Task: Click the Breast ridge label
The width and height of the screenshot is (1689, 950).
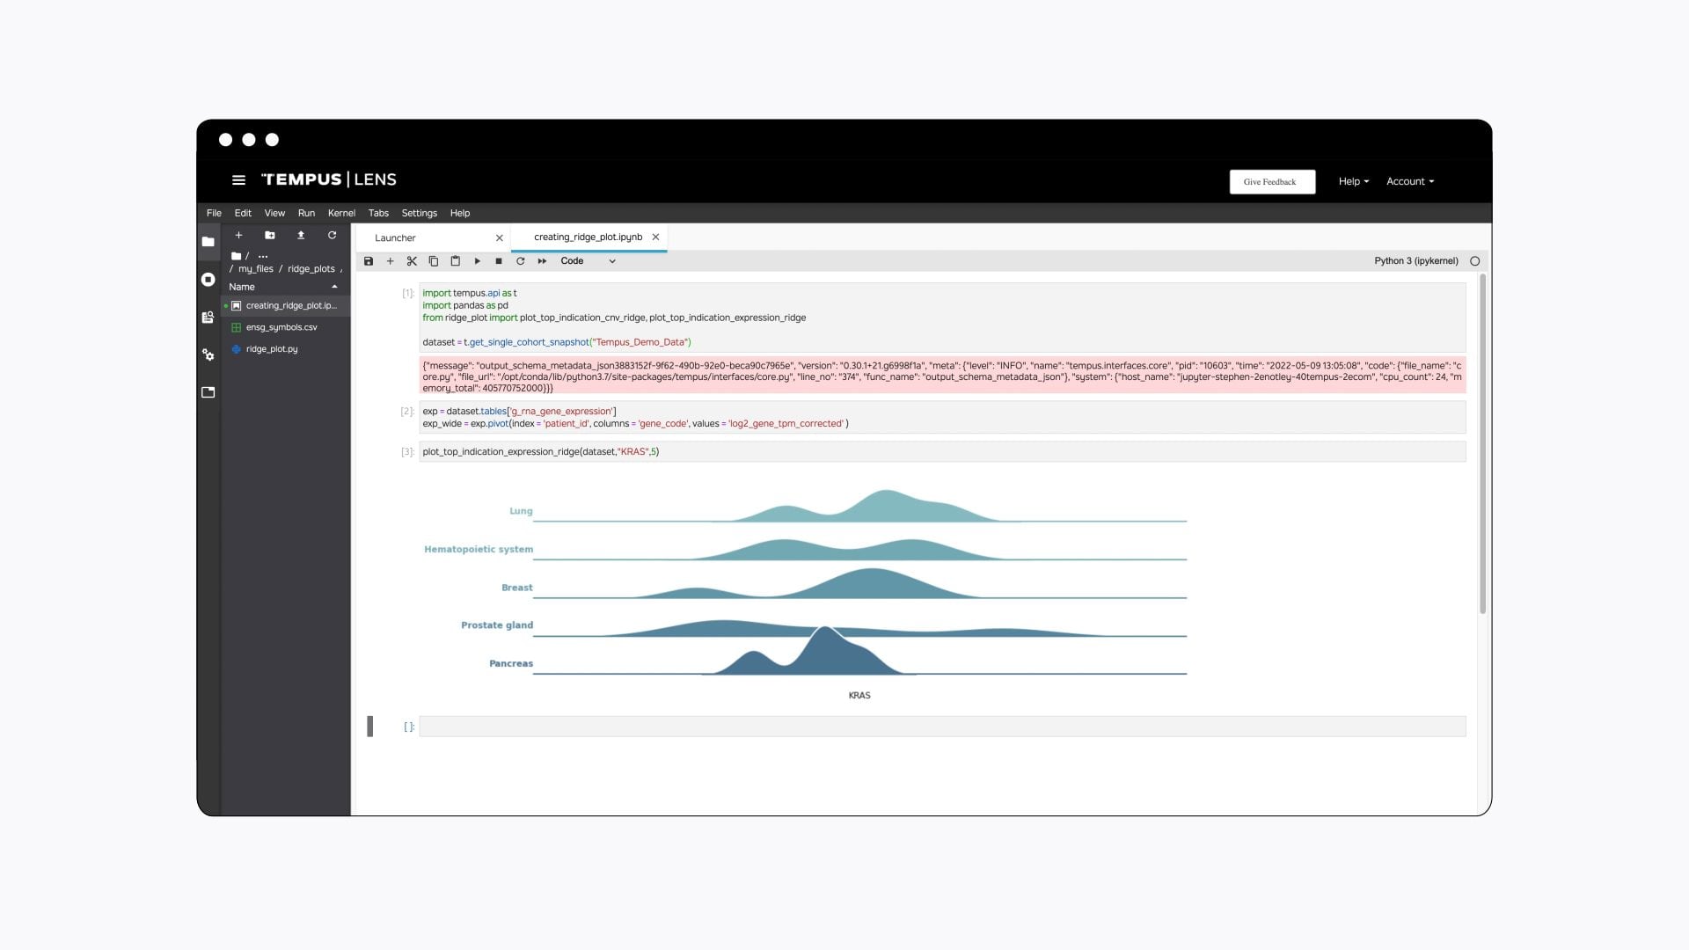Action: 517,588
